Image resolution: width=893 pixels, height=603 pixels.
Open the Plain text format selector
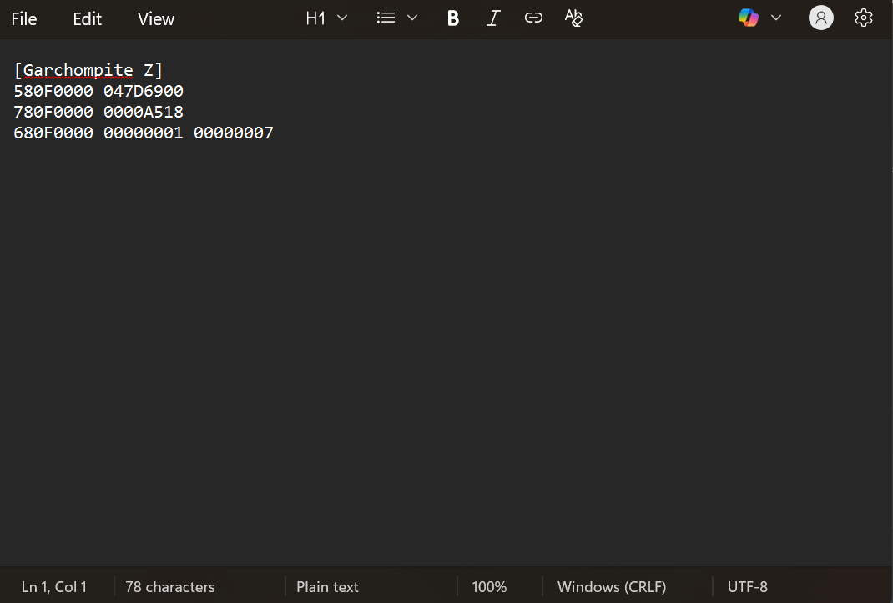(327, 587)
